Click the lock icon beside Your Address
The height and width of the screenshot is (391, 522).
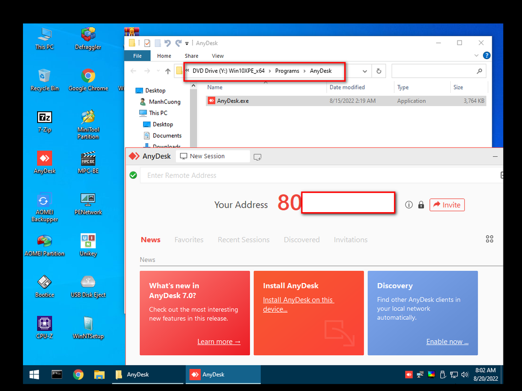pos(421,205)
